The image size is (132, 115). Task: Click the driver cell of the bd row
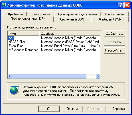(68, 38)
